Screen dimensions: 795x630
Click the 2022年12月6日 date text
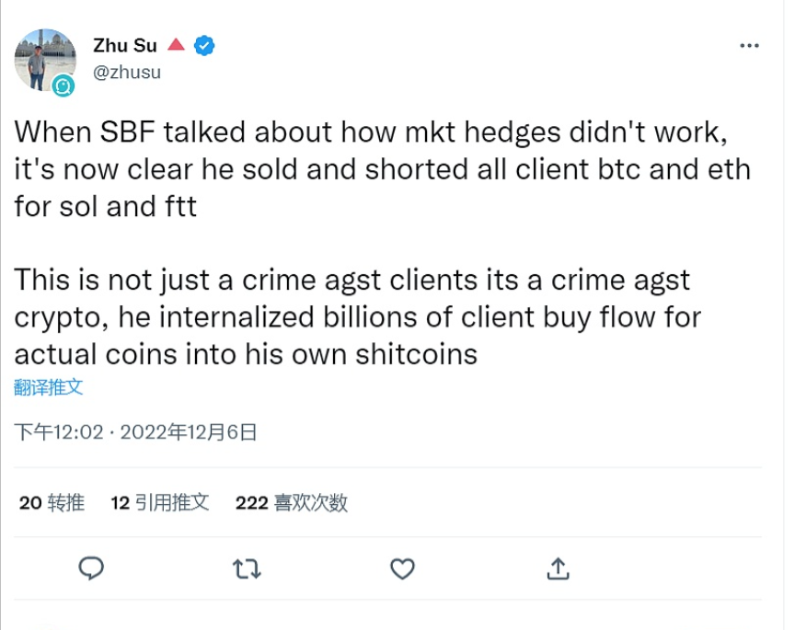188,431
